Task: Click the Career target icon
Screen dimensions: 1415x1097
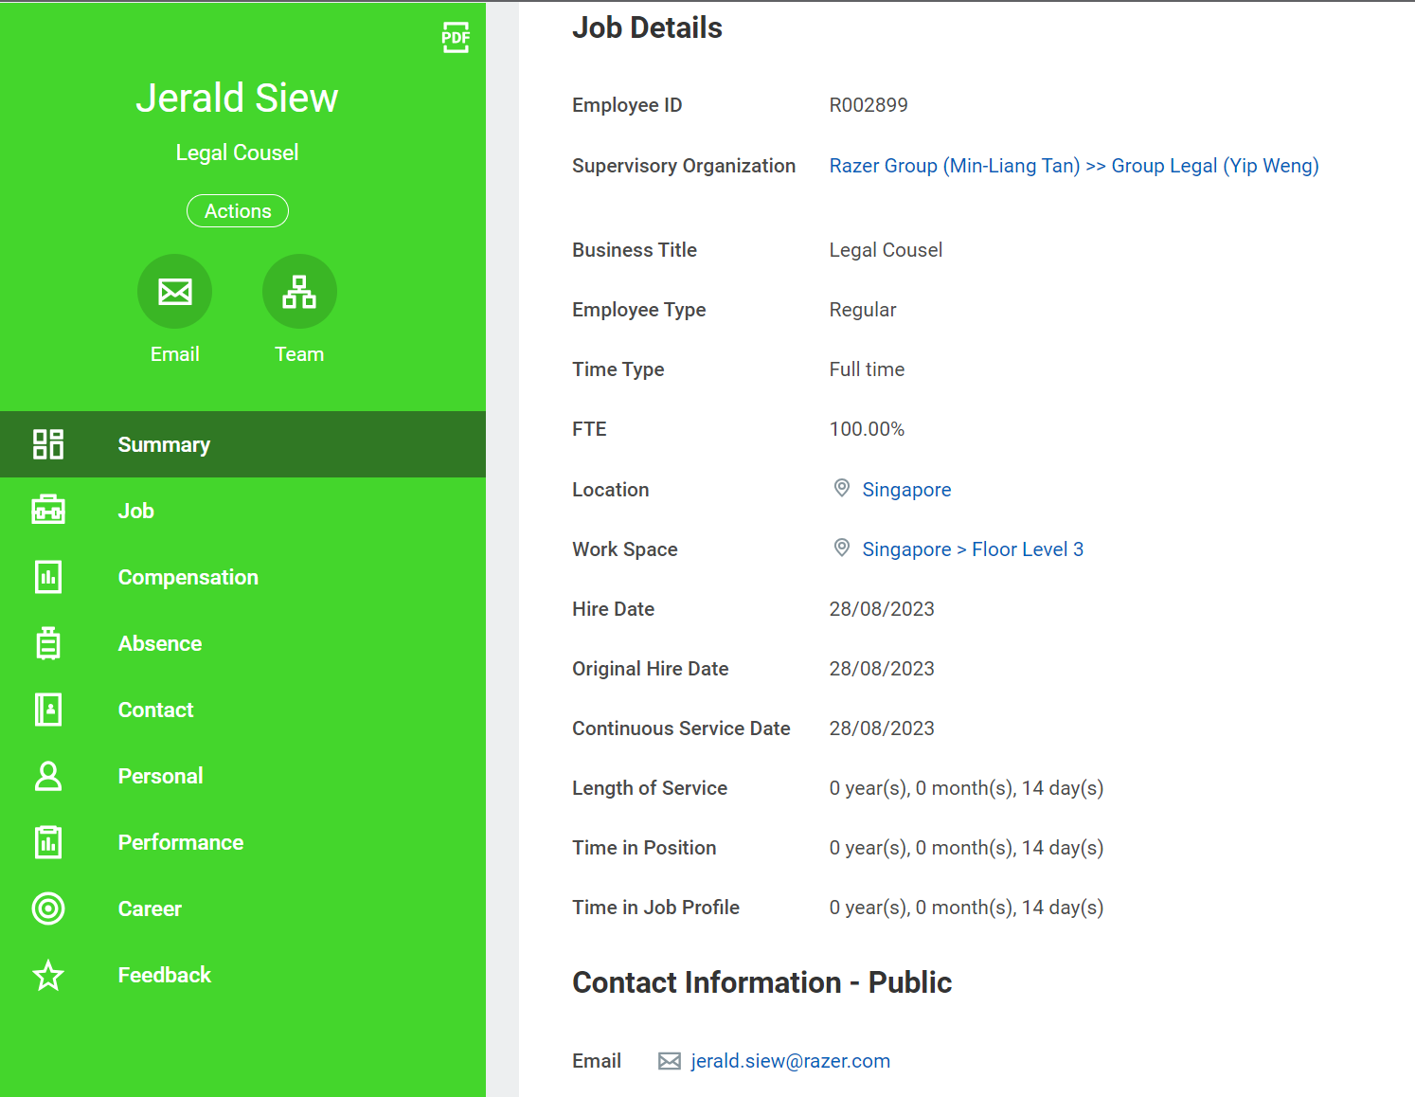Action: click(48, 908)
